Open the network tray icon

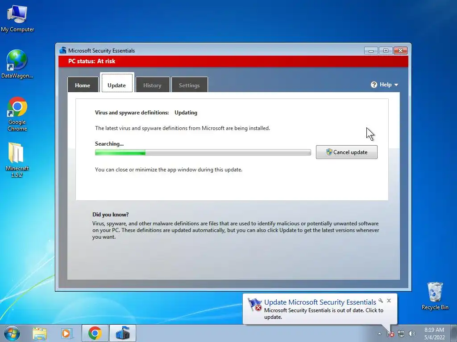coord(401,334)
